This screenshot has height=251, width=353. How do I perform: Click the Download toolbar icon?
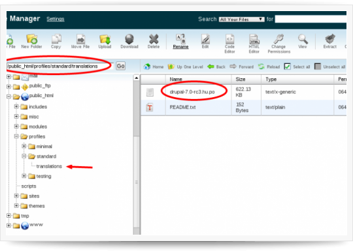click(129, 39)
